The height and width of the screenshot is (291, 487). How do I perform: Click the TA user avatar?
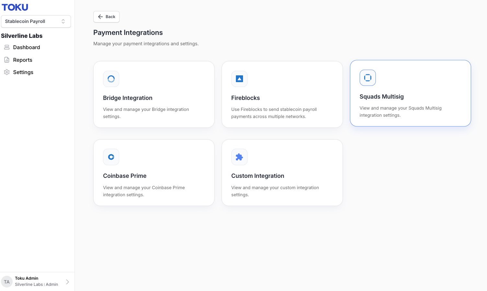(x=7, y=282)
